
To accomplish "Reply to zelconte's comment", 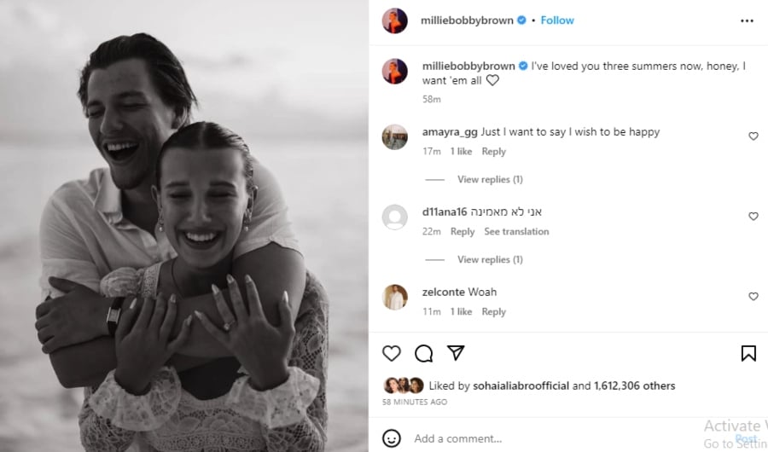I will (x=493, y=312).
